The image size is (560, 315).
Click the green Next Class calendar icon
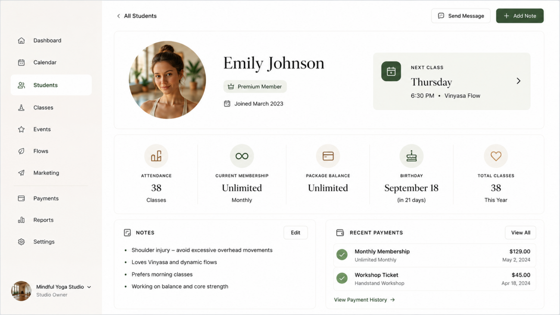(391, 71)
